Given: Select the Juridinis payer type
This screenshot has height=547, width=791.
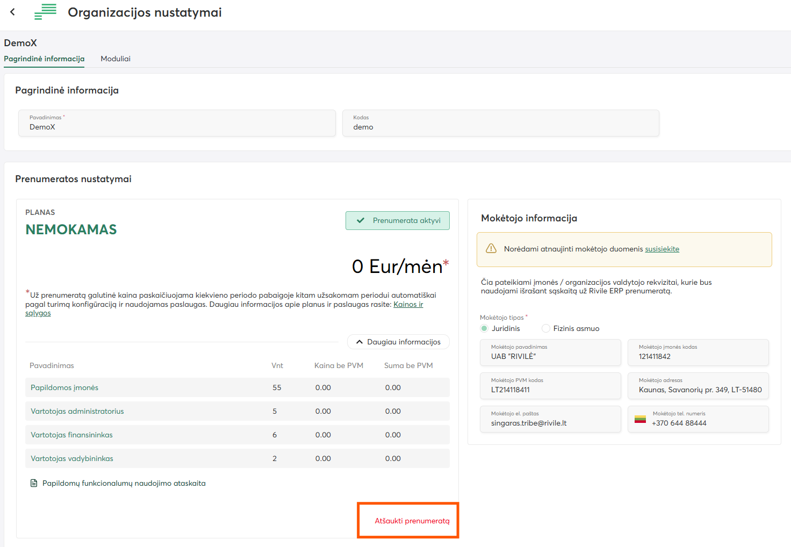Looking at the screenshot, I should click(x=485, y=328).
